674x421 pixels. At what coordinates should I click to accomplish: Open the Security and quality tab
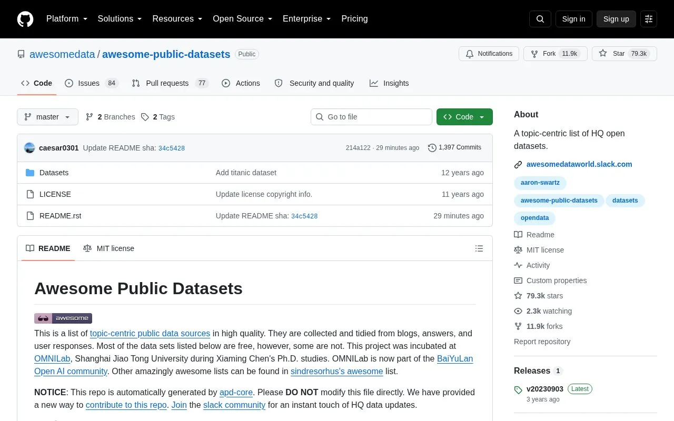314,83
